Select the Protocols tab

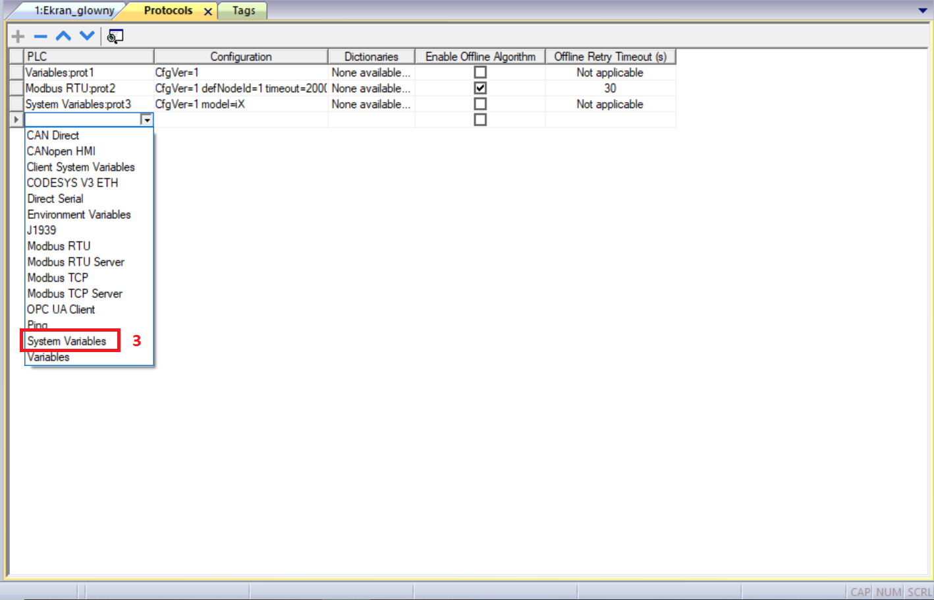[169, 11]
